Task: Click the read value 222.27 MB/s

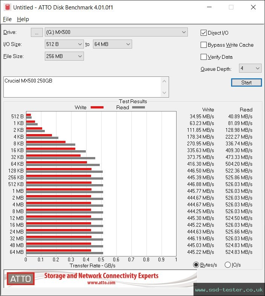Action: pyautogui.click(x=239, y=137)
